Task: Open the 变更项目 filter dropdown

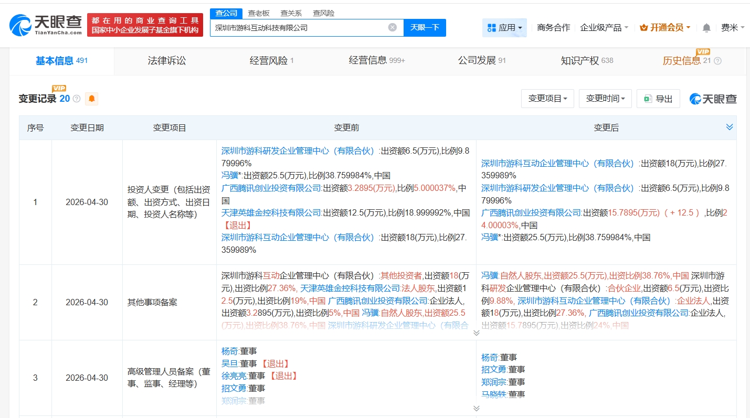Action: tap(547, 99)
